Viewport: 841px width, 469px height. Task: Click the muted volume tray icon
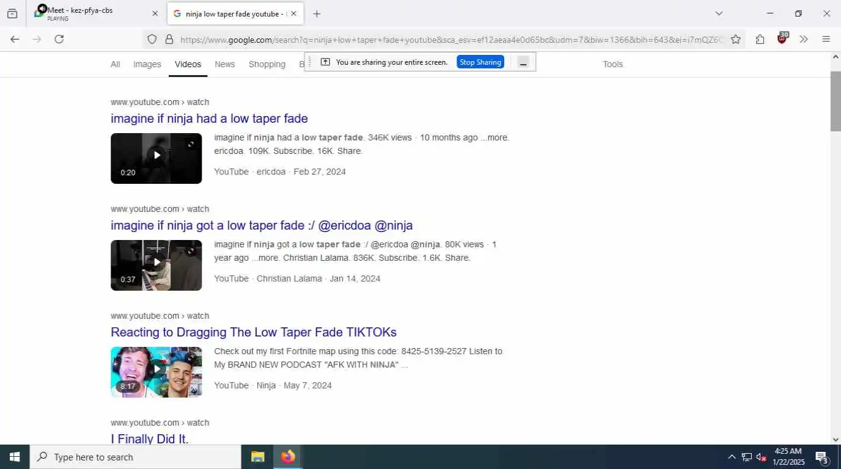[761, 457]
